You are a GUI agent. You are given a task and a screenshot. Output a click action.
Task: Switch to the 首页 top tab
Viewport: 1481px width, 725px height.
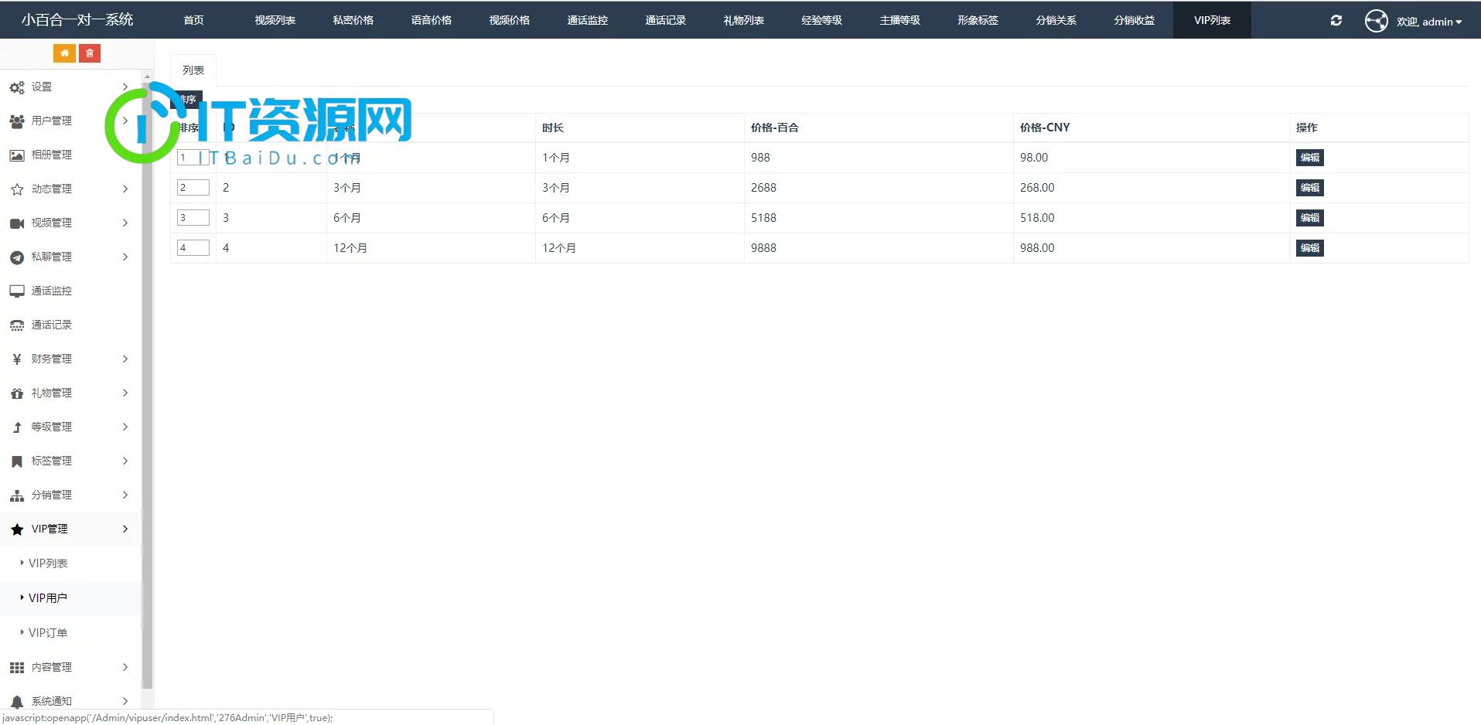193,20
